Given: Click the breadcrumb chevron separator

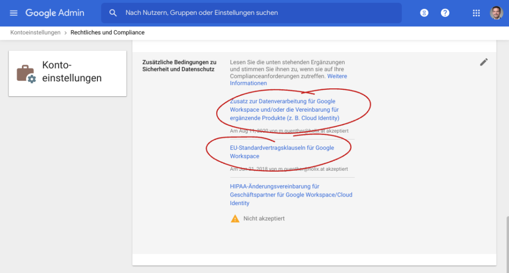Looking at the screenshot, I should (x=65, y=33).
